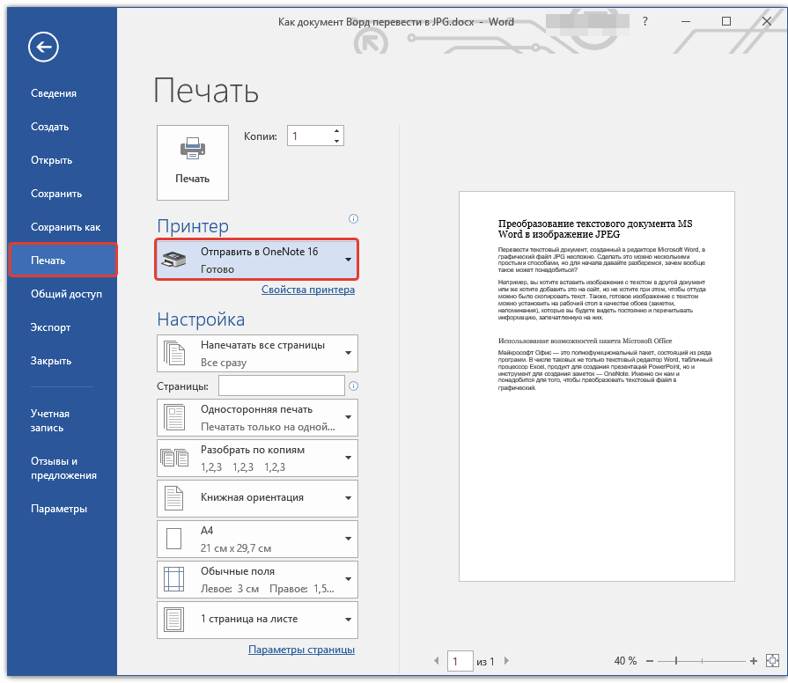Expand the Книжная ориентация dropdown
This screenshot has height=683, width=788.
257,498
